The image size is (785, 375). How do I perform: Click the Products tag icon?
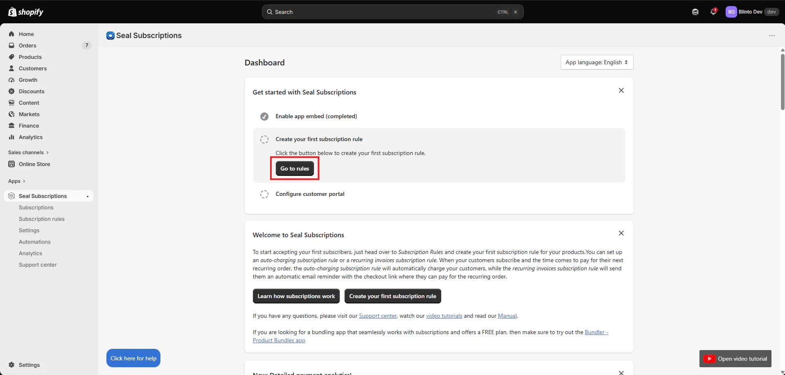[x=11, y=57]
